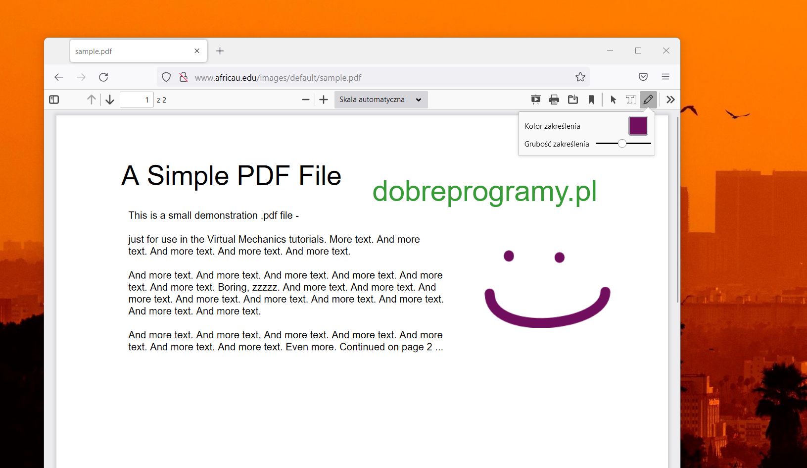Select the sample.pdf tab

pyautogui.click(x=139, y=51)
